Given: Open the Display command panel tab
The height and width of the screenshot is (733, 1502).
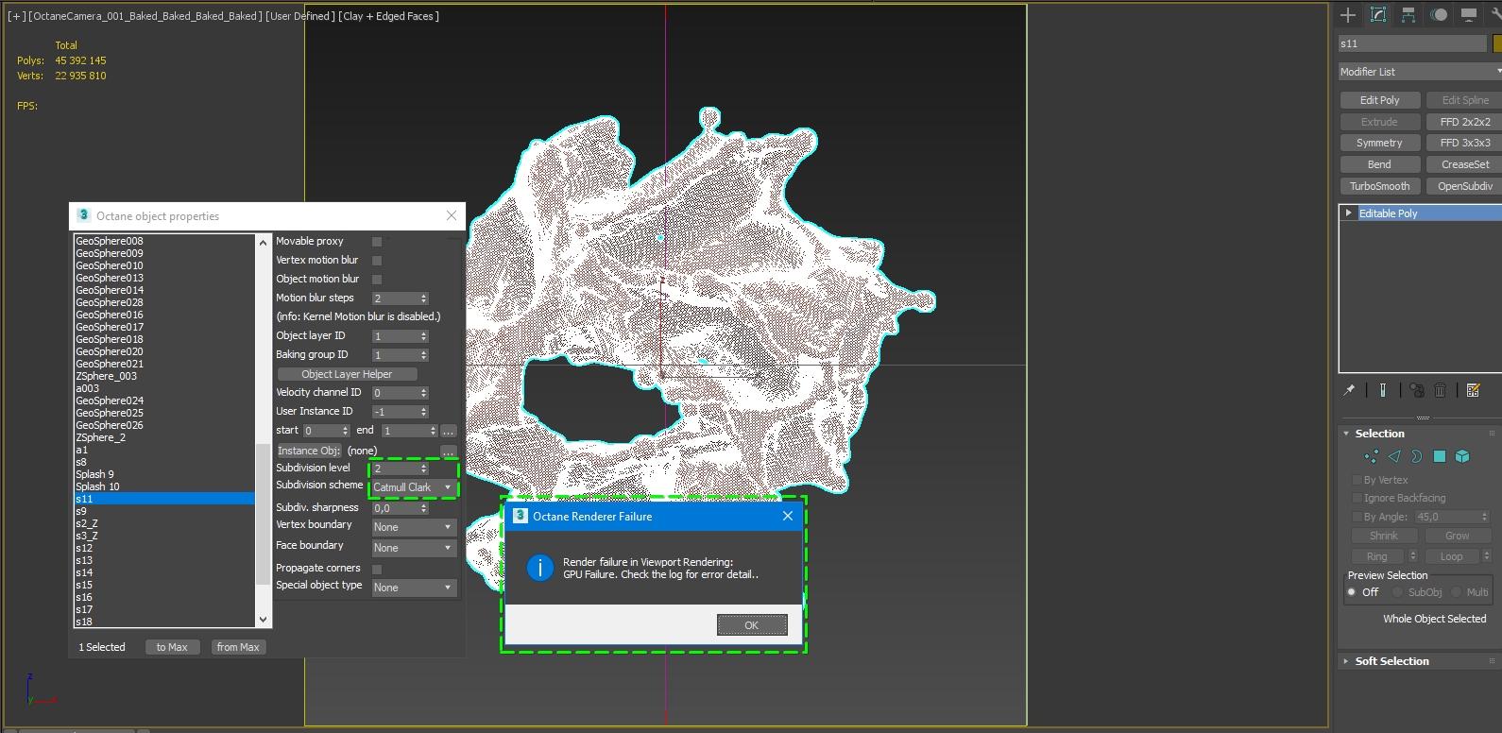Looking at the screenshot, I should tap(1469, 14).
